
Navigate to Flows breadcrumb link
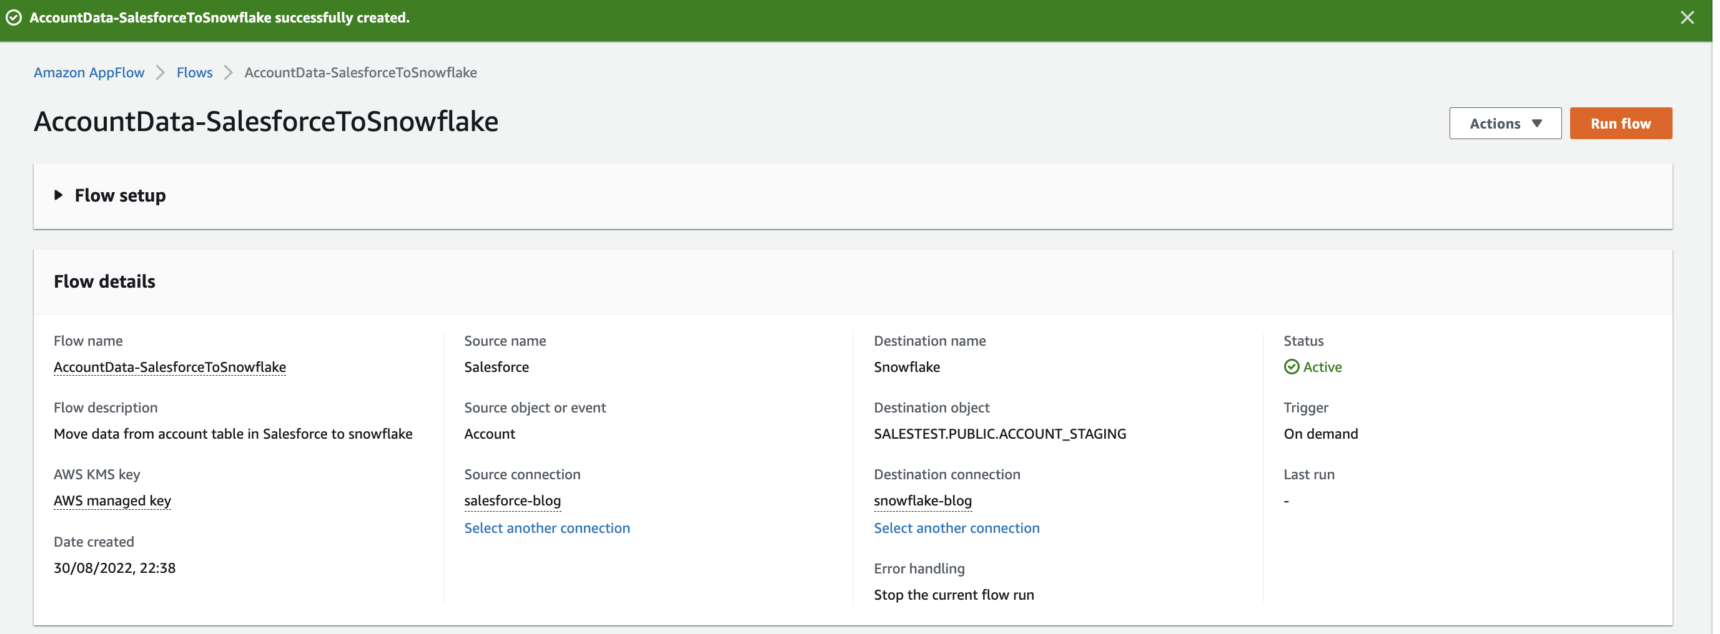194,73
